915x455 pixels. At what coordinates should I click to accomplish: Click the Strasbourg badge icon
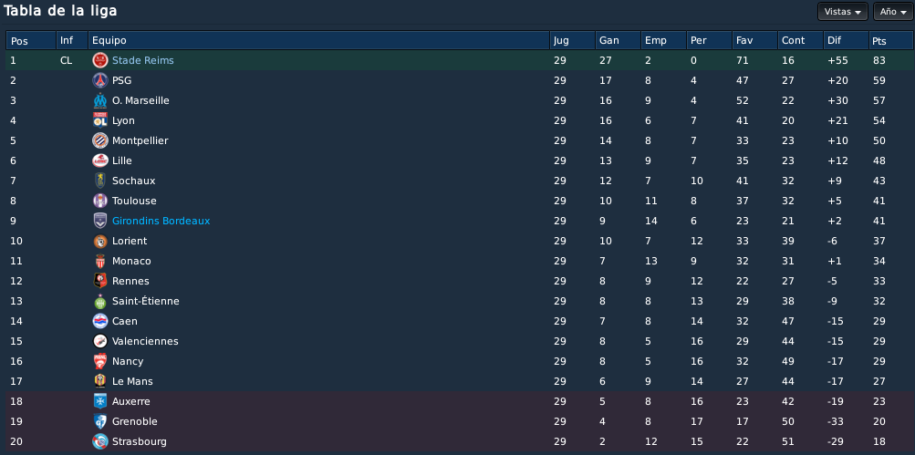100,441
